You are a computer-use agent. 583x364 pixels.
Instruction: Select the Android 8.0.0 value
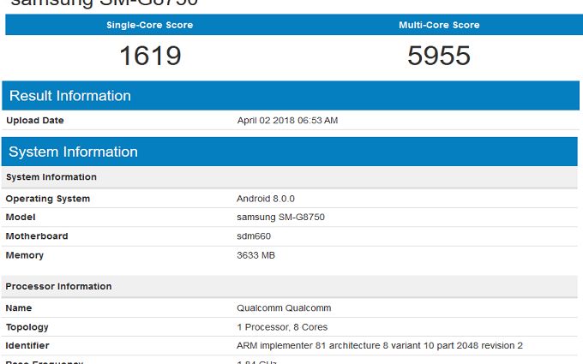[x=265, y=199]
